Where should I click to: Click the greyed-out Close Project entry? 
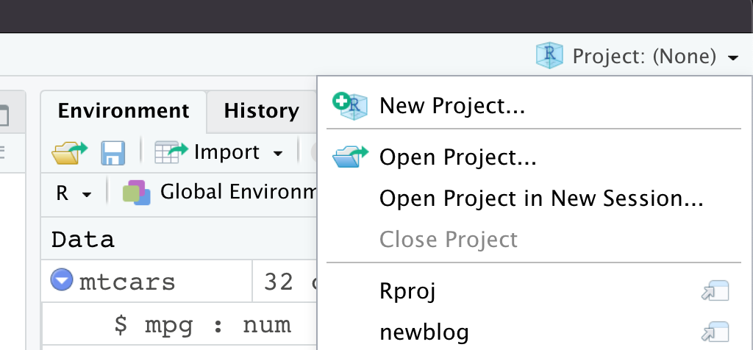tap(449, 239)
